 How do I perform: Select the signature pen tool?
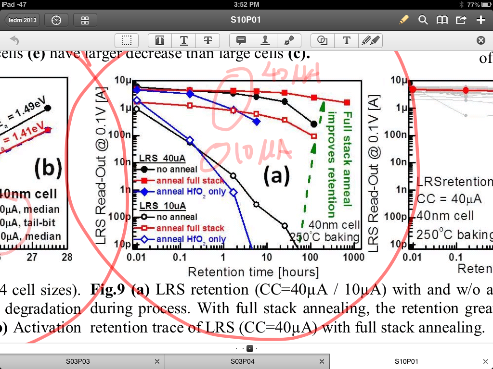[x=289, y=40]
